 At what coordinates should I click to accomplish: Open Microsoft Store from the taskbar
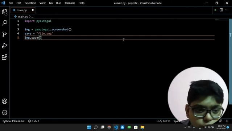click(136, 127)
